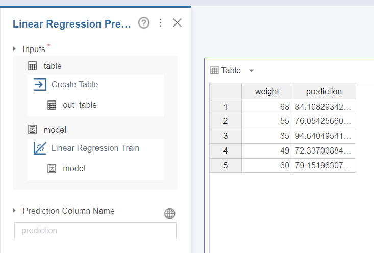374x253 pixels.
Task: Click the Create Table arrow icon
Action: 40,85
